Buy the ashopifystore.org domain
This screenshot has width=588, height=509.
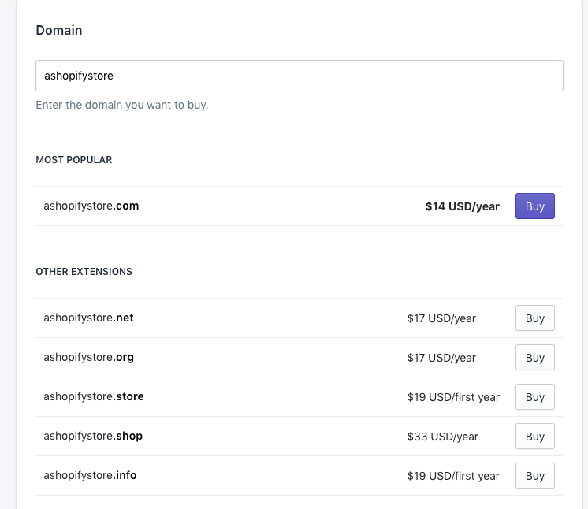tap(534, 358)
